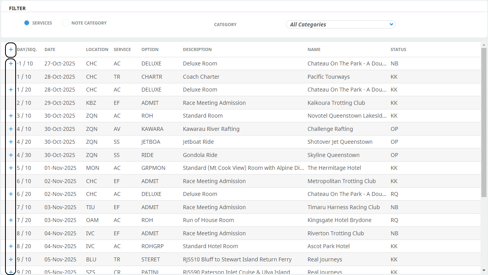Click the OAM location cell
Viewport: 488px width, 275px height.
click(92, 220)
